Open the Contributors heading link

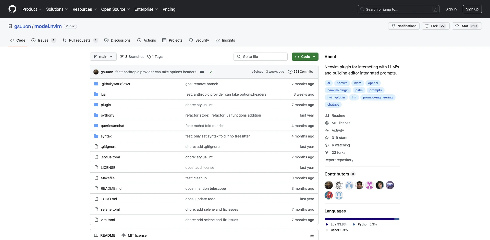340,174
